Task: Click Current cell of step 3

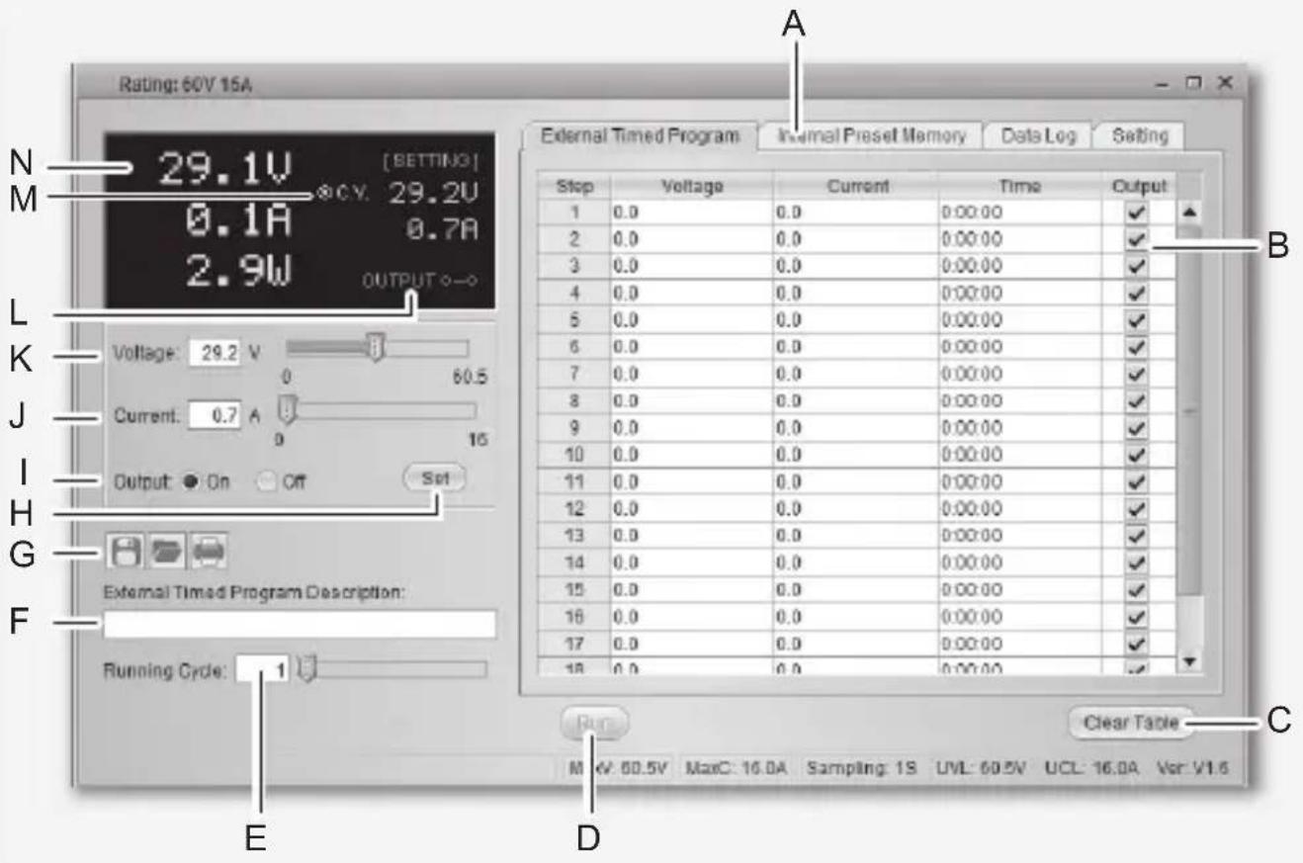Action: click(x=855, y=266)
